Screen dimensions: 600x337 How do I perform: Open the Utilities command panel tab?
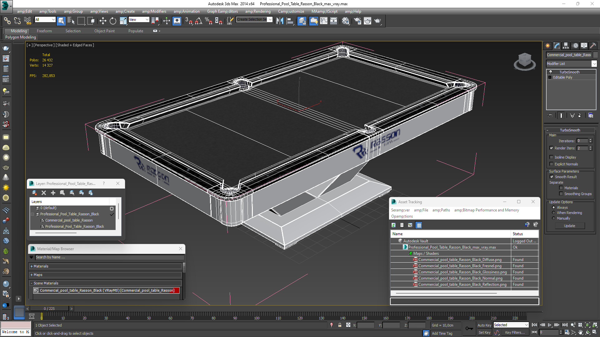pyautogui.click(x=593, y=46)
